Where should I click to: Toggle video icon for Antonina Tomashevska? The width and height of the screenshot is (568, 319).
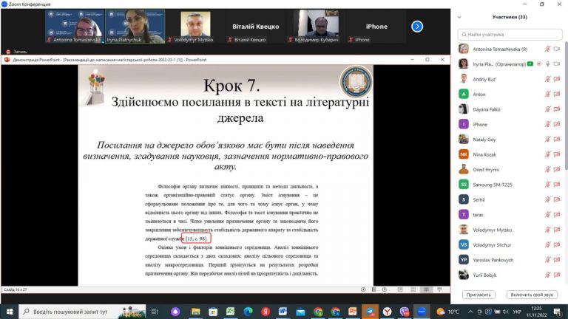coord(557,49)
